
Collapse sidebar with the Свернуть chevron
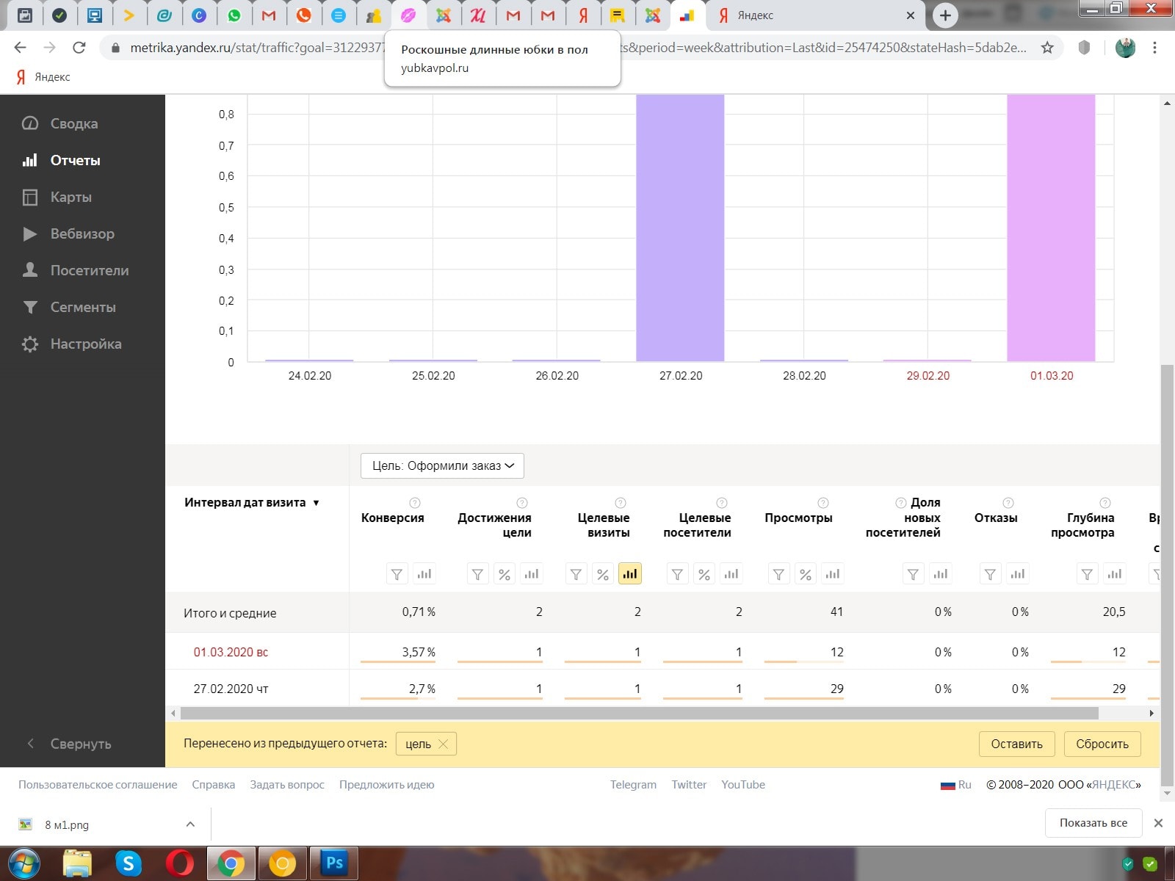point(31,744)
